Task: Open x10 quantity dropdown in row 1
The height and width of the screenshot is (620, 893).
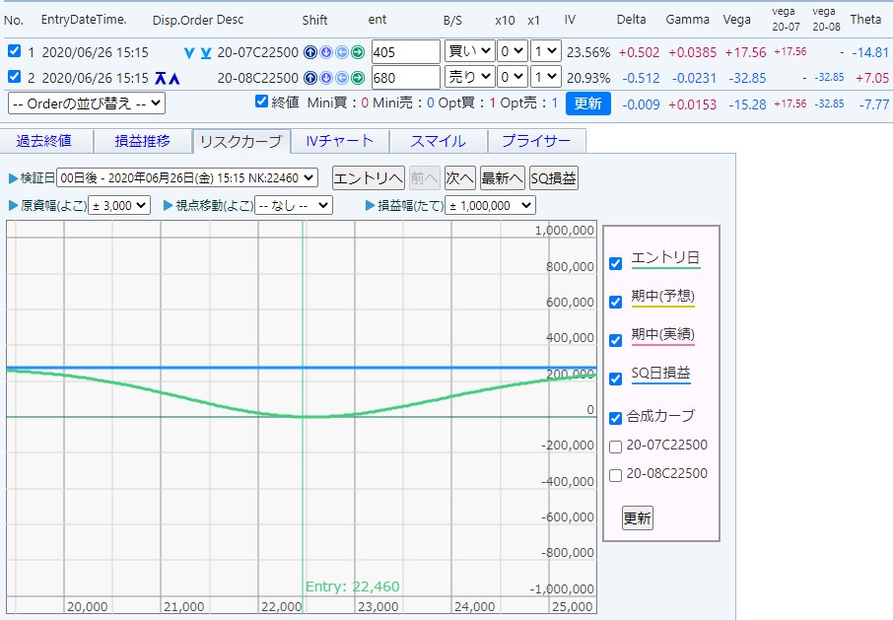Action: 512,52
